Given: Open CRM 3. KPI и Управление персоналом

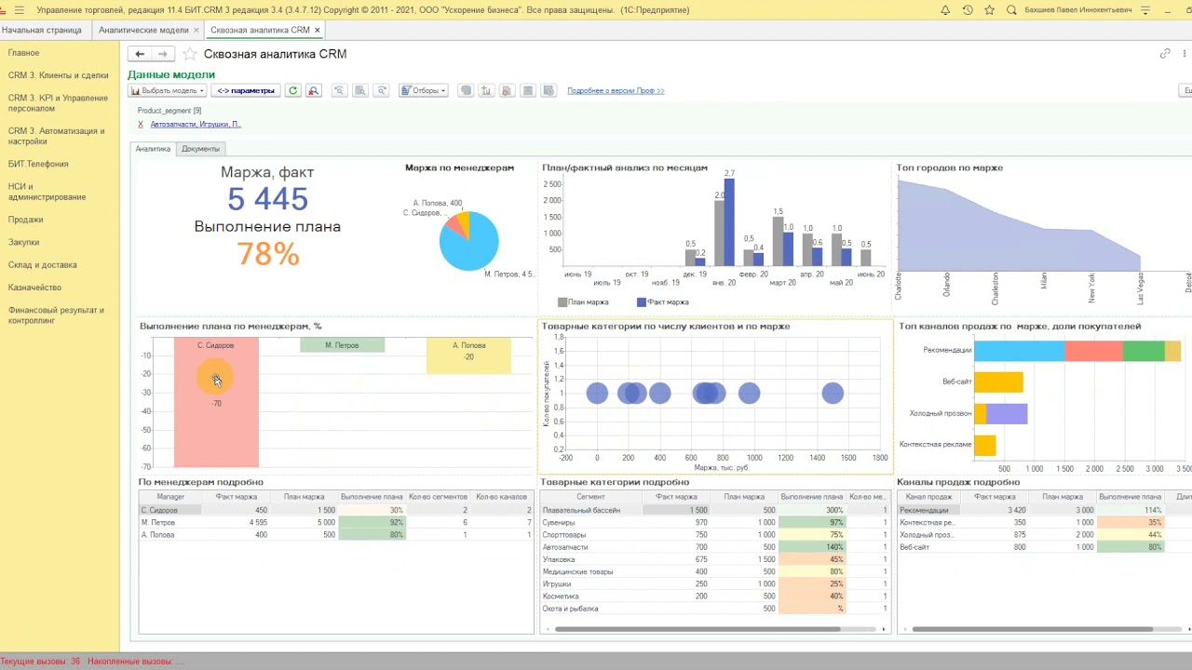Looking at the screenshot, I should (58, 103).
